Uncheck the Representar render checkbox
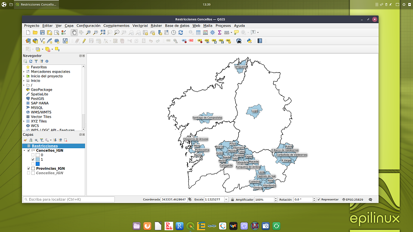The width and height of the screenshot is (413, 232). click(x=319, y=199)
